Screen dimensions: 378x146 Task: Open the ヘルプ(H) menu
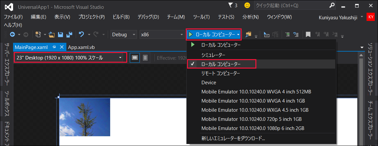13,25
